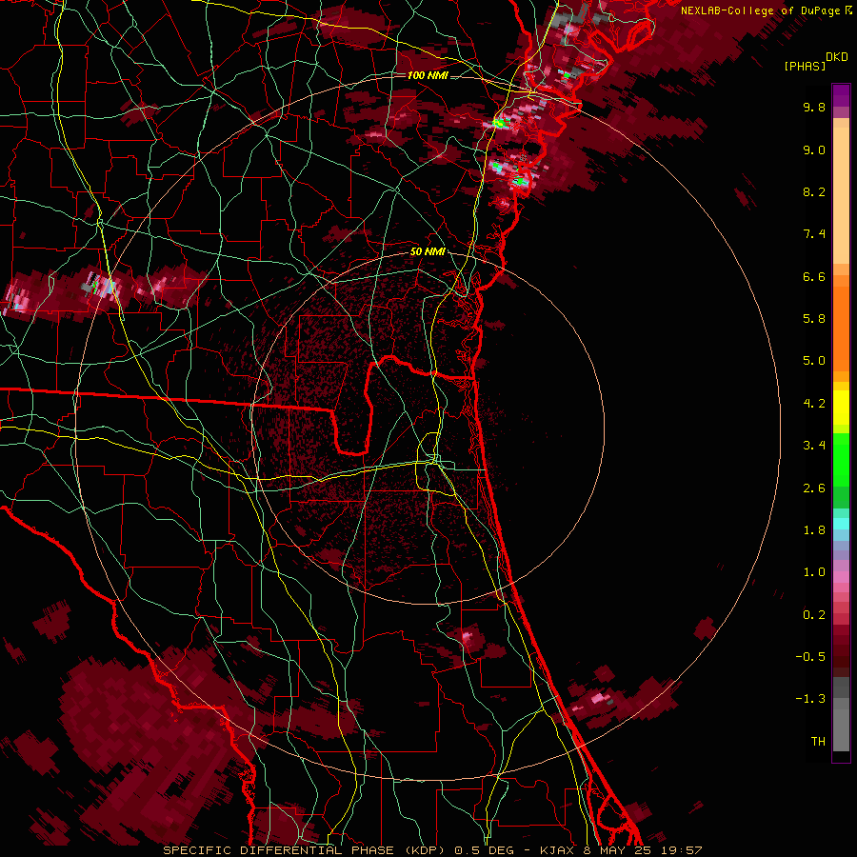Click the 50 NMI range ring label
857x857 pixels.
[x=428, y=251]
